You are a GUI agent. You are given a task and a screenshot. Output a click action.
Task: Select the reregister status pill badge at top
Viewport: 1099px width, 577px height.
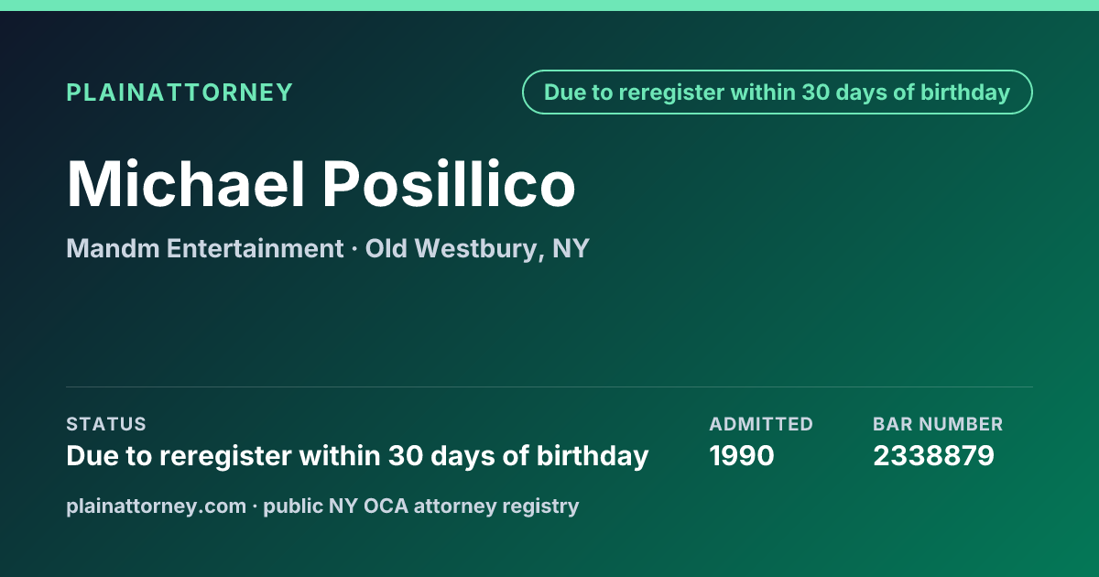778,93
